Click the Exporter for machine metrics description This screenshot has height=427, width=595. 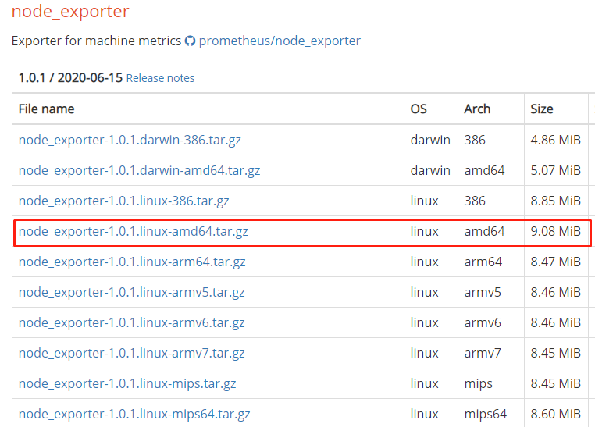point(96,41)
